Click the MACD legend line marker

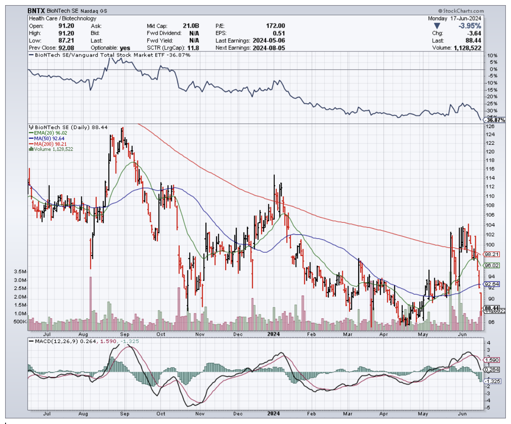(x=32, y=341)
